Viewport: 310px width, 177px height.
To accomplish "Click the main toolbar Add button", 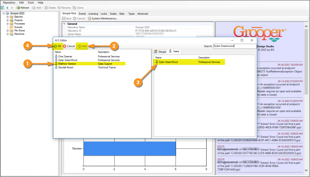I will [36, 8].
